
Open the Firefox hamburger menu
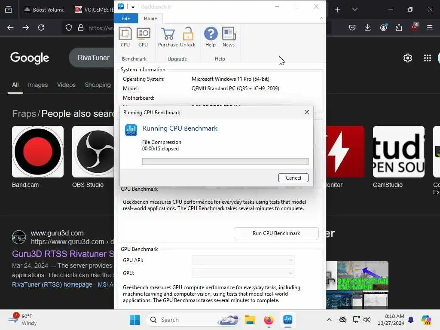(430, 27)
